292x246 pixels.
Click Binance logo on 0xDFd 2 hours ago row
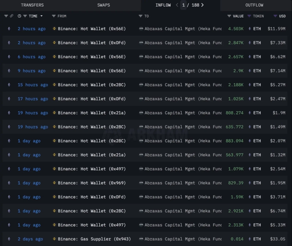pyautogui.click(x=54, y=43)
